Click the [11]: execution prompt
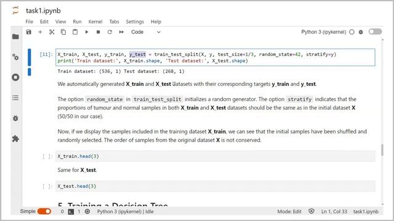394x221 pixels. 46,55
